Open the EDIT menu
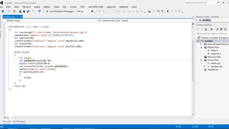Image resolution: width=229 pixels, height=129 pixels. tap(8, 7)
